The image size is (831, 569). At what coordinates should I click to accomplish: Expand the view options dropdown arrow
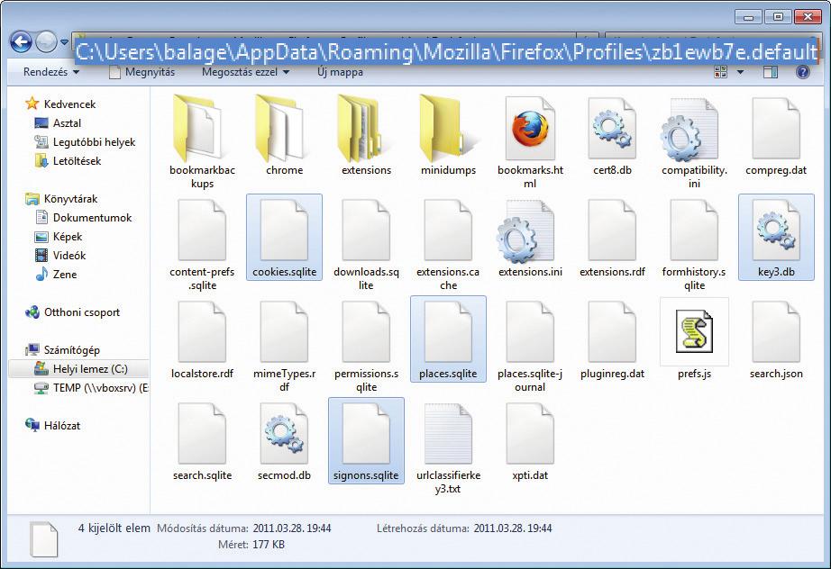coord(740,72)
